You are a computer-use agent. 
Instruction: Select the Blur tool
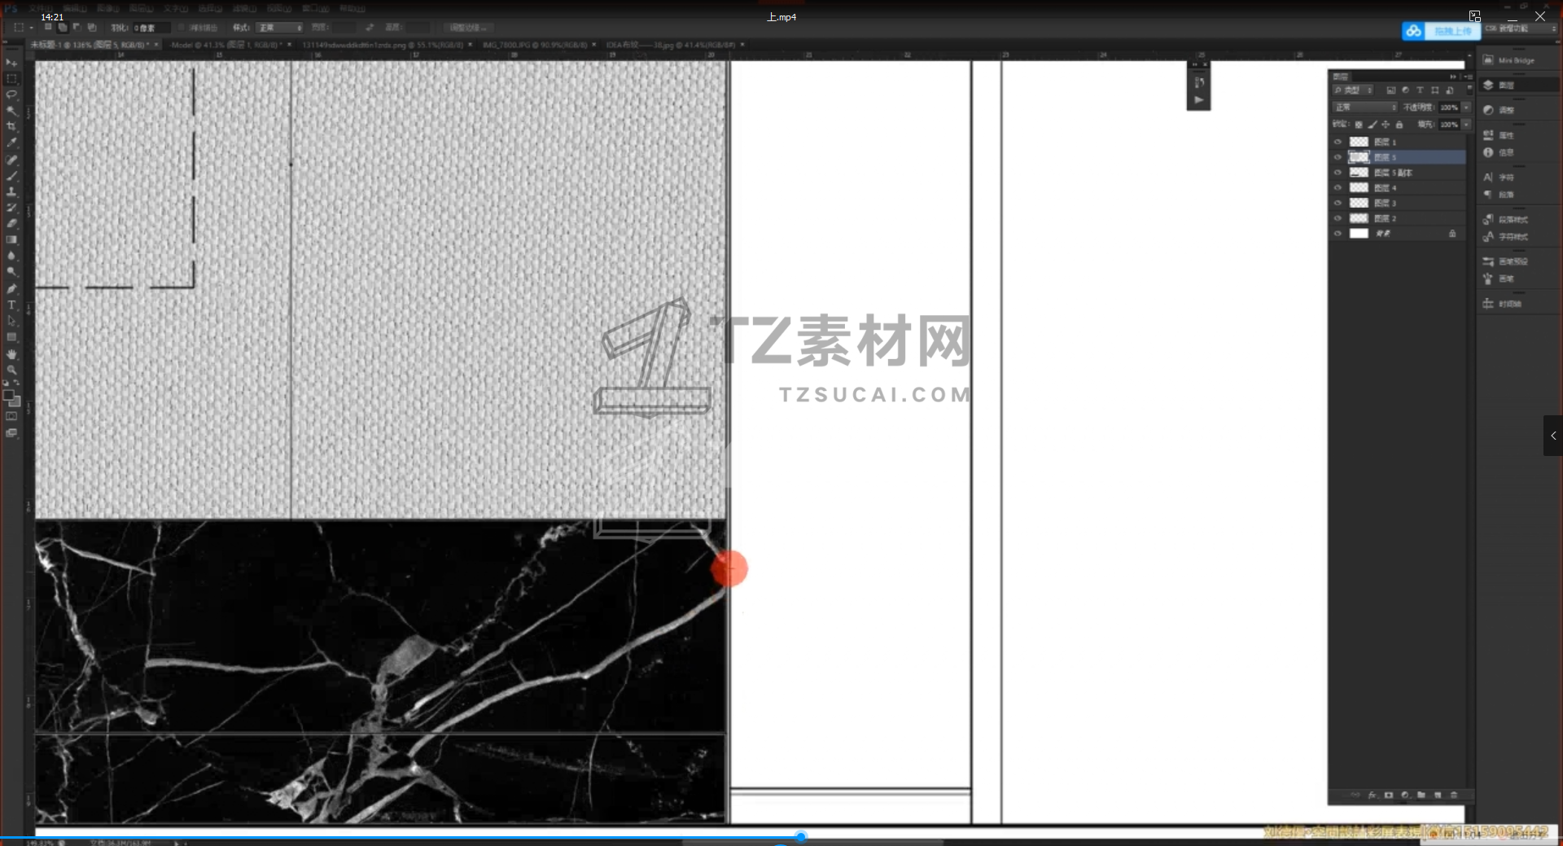(11, 256)
